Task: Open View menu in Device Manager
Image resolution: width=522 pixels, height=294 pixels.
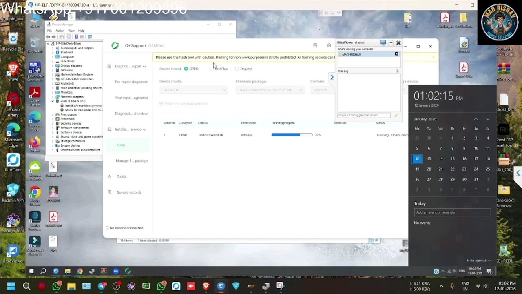Action: (71, 31)
